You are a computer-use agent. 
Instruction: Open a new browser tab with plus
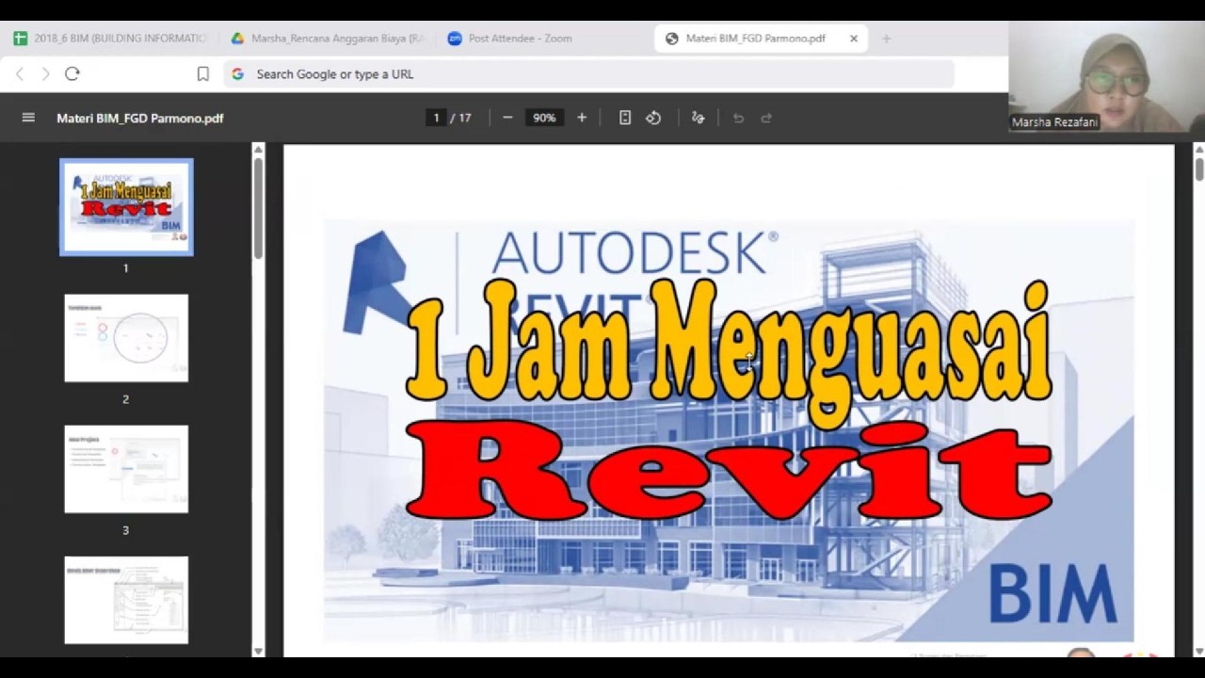click(x=886, y=39)
